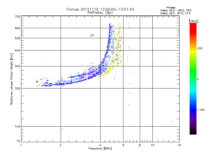This screenshot has width=211, height=158.
Task: Click the '200' tick label on the height axis
Action: tap(17, 88)
